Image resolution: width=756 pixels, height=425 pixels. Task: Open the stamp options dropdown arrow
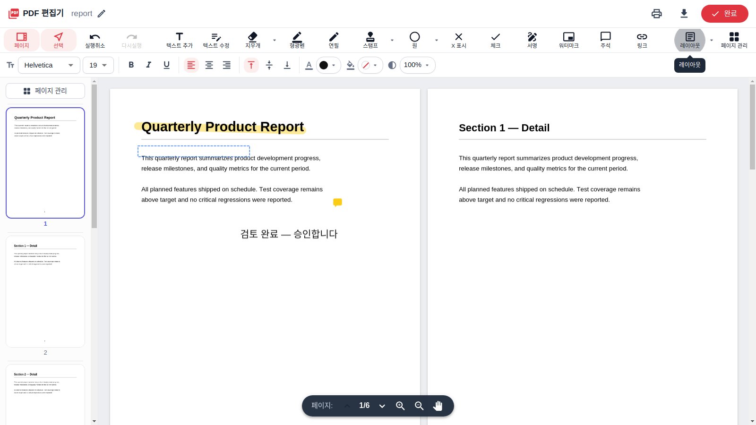(x=392, y=40)
